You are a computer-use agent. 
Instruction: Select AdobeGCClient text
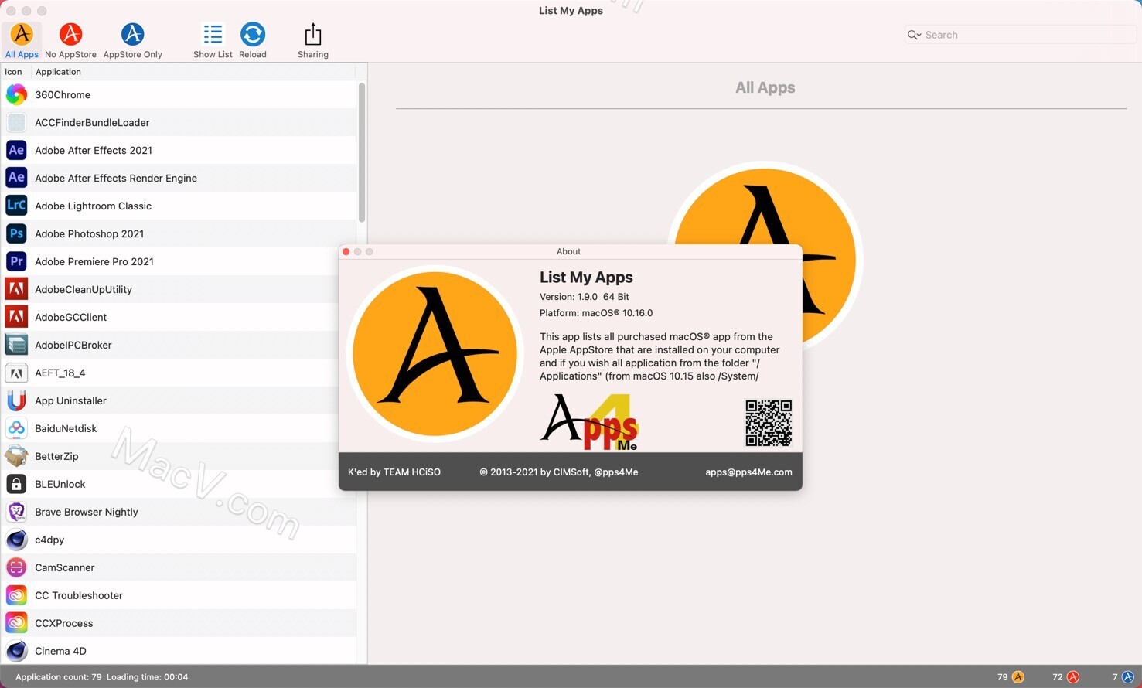70,317
